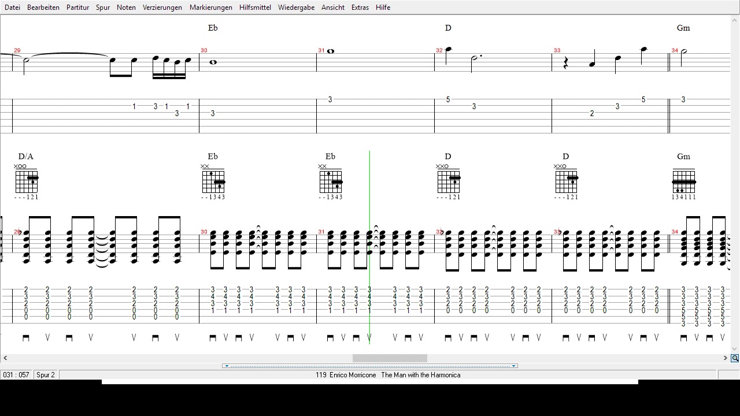The height and width of the screenshot is (416, 740).
Task: Click the 'Spur 2' status bar entry
Action: click(46, 375)
